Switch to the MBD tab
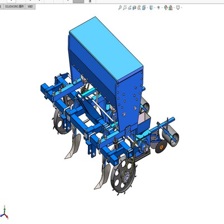Screen dimensions: 224x224 point(30,7)
